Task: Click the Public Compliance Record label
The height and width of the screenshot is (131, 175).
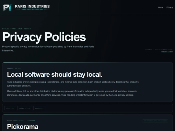Action: [x=17, y=29]
